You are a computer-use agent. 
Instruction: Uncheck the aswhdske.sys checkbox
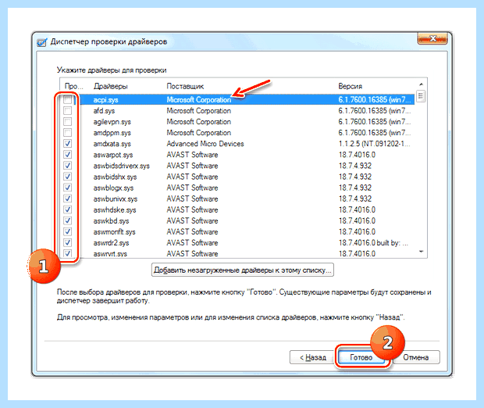(x=67, y=209)
